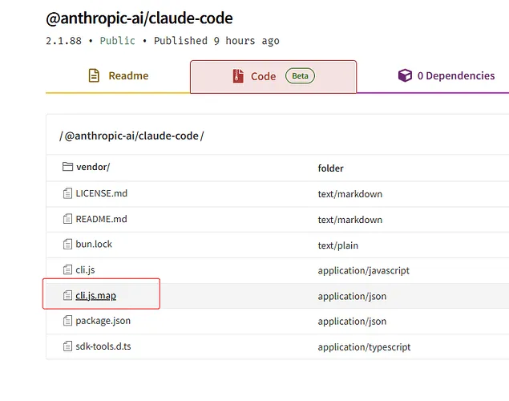
Task: Click the purple Dependencies cube icon
Action: pos(405,76)
